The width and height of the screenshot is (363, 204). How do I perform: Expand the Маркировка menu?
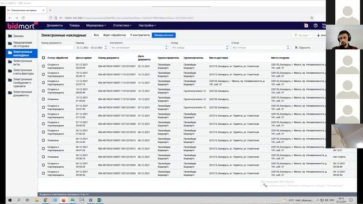(x=96, y=25)
